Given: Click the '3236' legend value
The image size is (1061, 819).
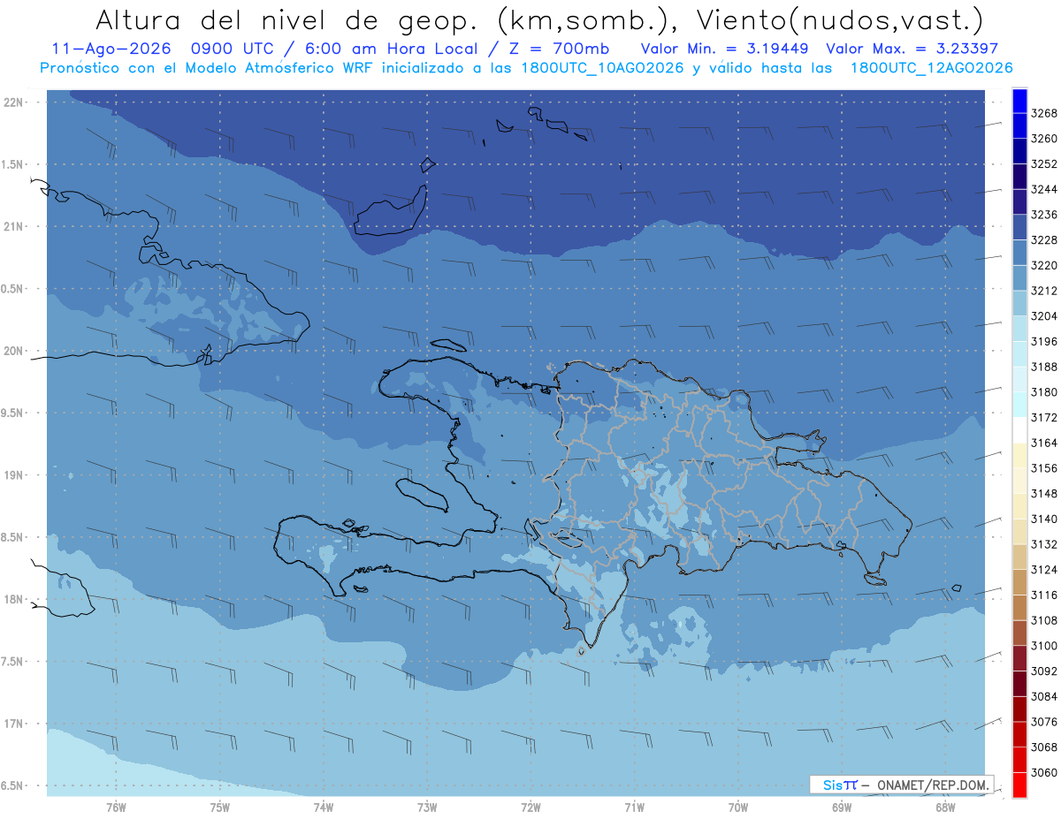Looking at the screenshot, I should pos(1043,215).
